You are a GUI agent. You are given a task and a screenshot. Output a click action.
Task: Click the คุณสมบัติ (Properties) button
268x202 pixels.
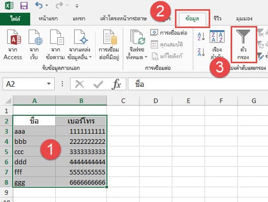pos(167,44)
